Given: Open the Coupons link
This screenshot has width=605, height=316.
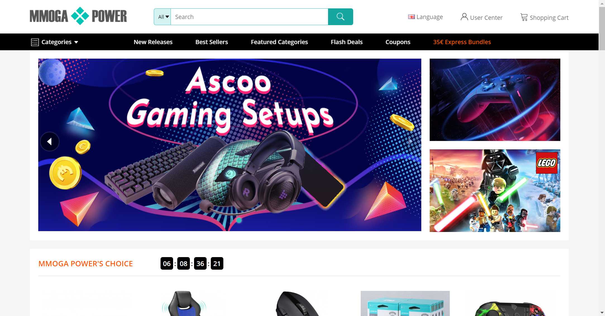Looking at the screenshot, I should [398, 42].
